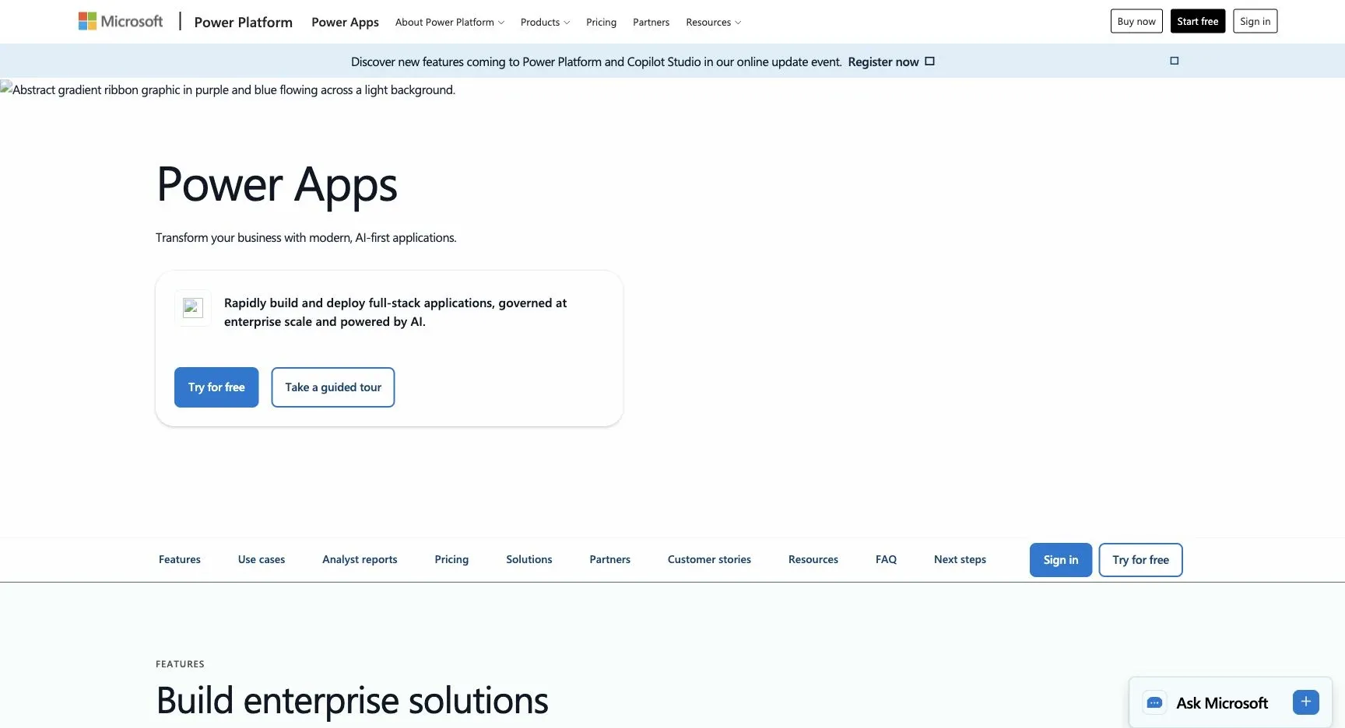Jump to the Solutions section

(529, 559)
